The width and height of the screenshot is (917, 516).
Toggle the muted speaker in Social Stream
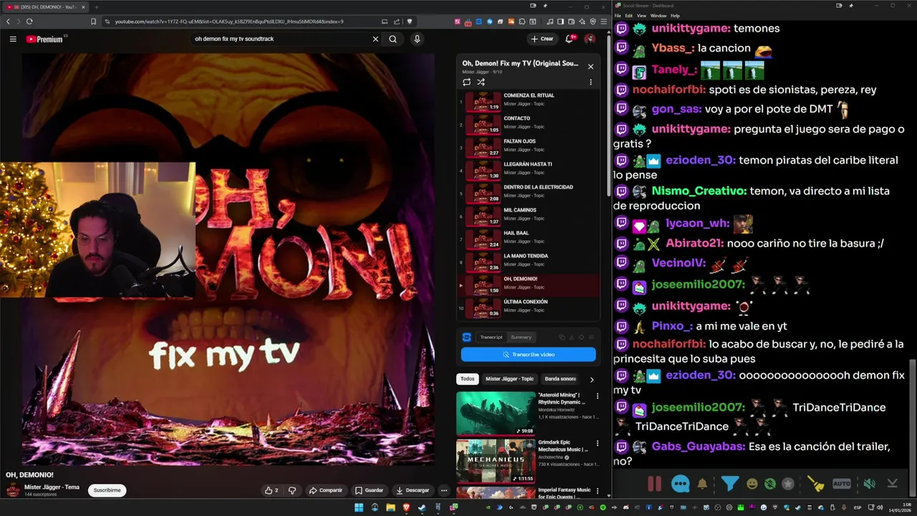869,484
